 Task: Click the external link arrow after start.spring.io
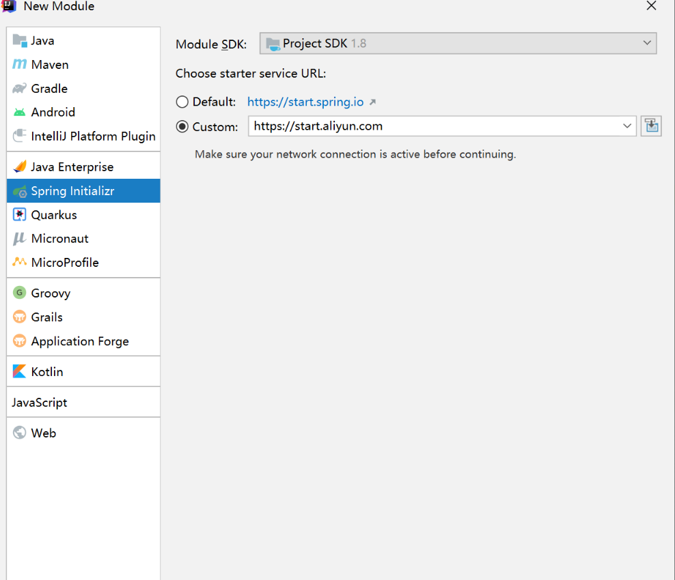tap(373, 102)
